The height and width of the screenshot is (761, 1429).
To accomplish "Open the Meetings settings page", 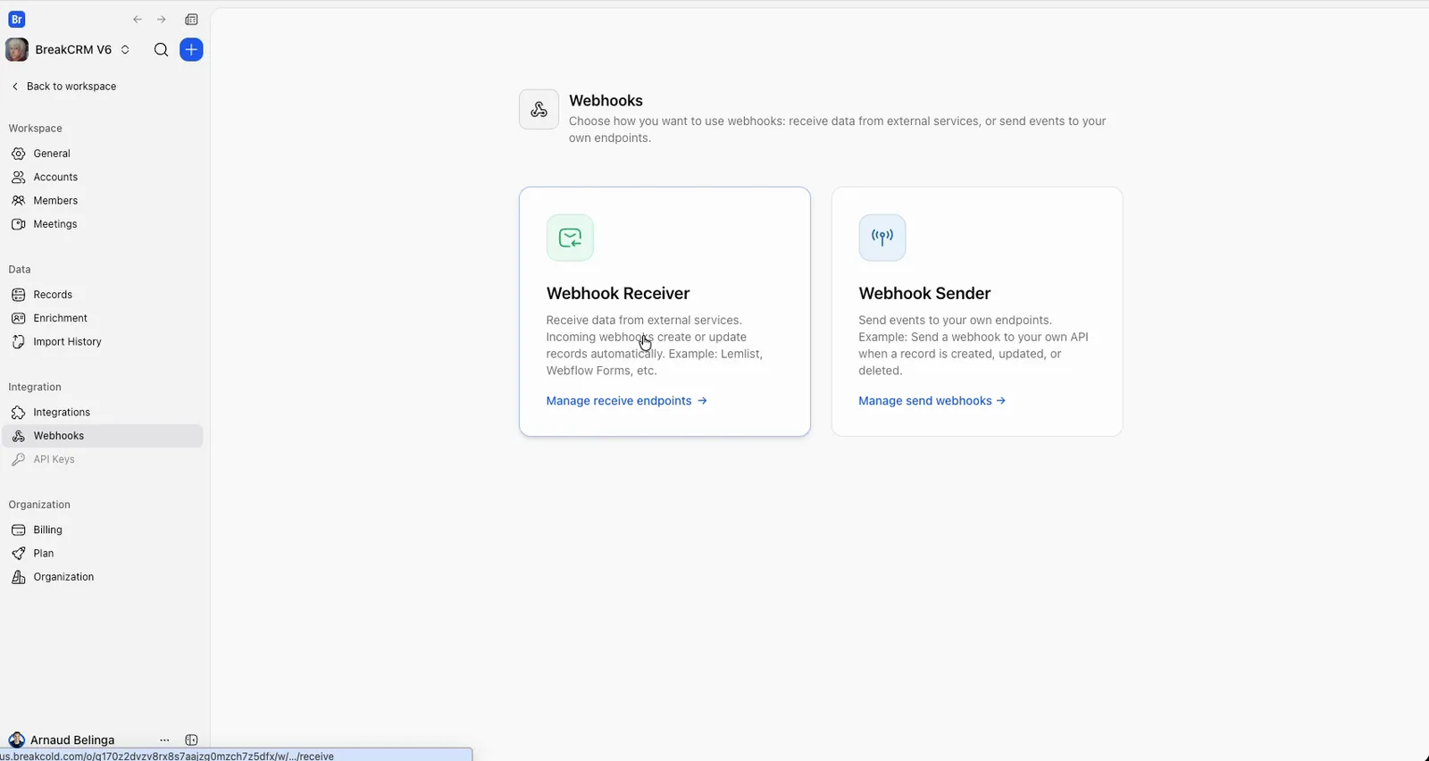I will click(x=103, y=224).
